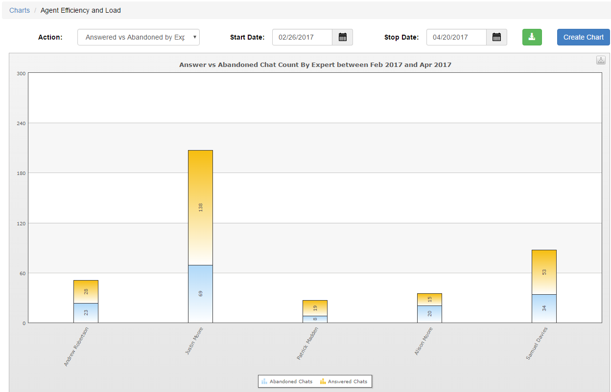Toggle Abandoned Chats legend icon

point(264,381)
